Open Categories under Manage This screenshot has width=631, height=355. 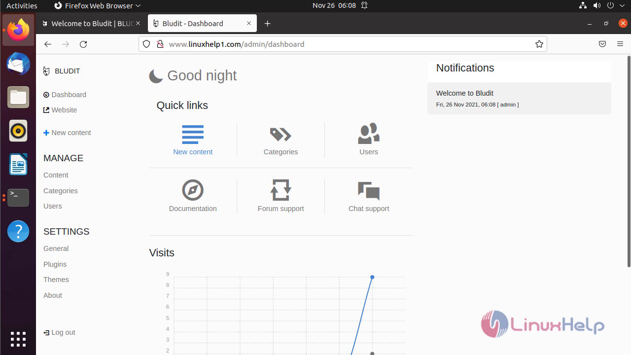(61, 191)
